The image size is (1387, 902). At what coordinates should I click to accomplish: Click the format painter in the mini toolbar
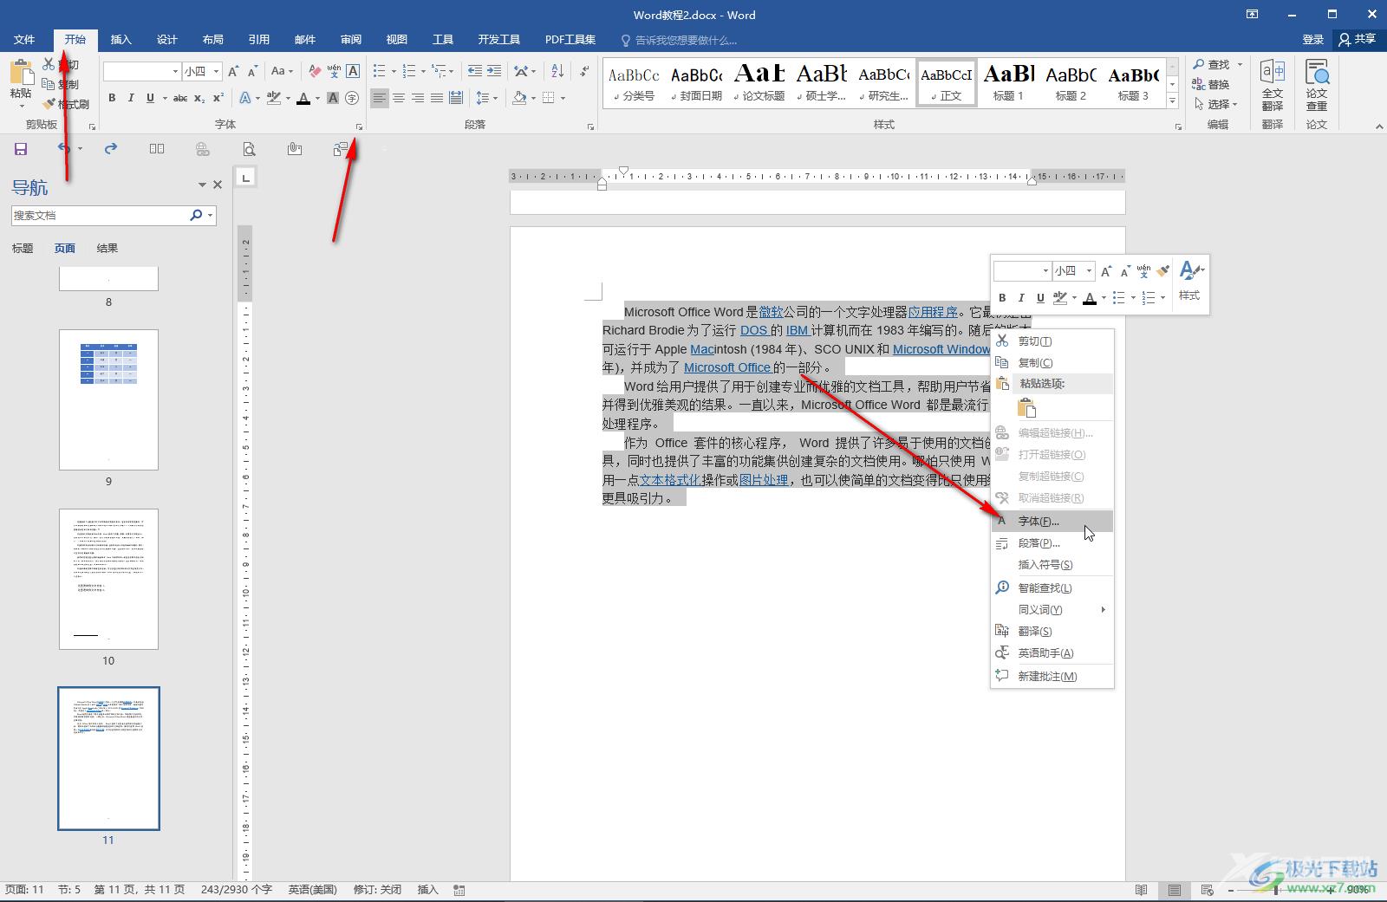pos(1163,271)
